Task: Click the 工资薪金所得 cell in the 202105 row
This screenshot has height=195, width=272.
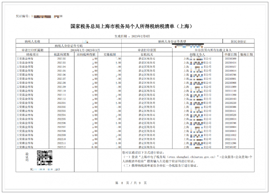Action: tap(25, 71)
